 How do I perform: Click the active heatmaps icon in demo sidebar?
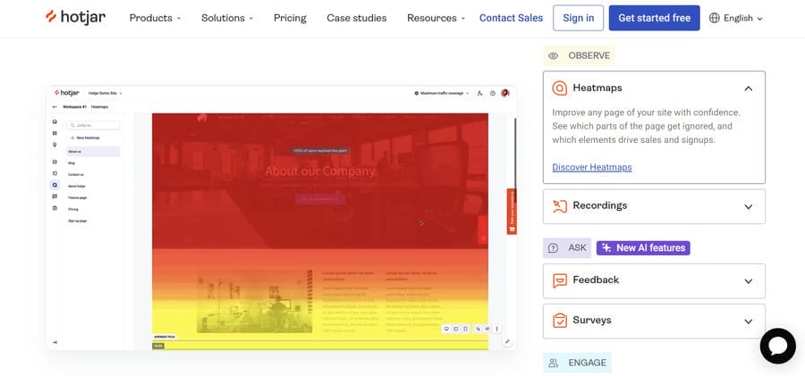tap(55, 185)
